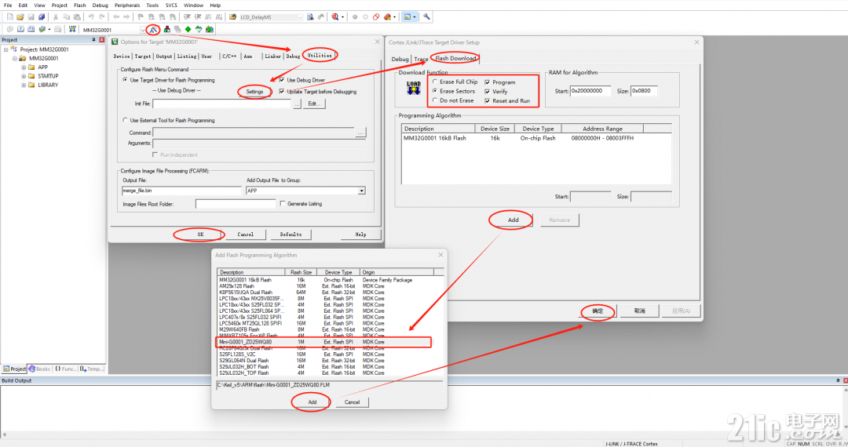848x447 pixels.
Task: Click the Paste toolbar icon
Action: click(77, 16)
